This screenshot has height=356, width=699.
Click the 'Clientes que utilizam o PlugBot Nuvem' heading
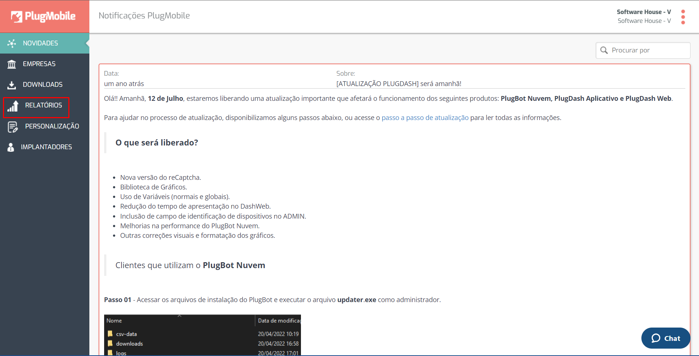point(190,265)
